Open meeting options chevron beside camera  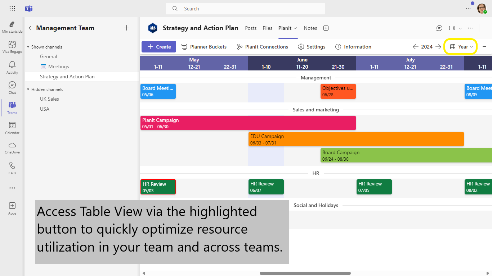[460, 28]
